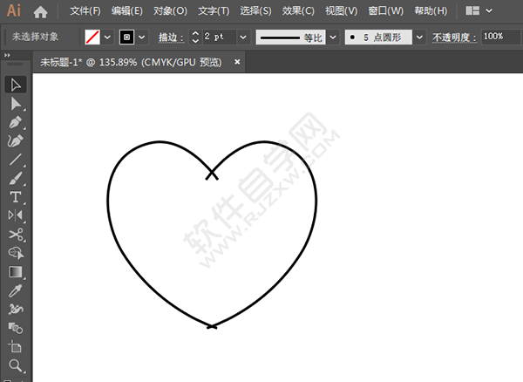Viewport: 523px width, 382px height.
Task: Close the 未标题-1* document tab
Action: pyautogui.click(x=237, y=62)
